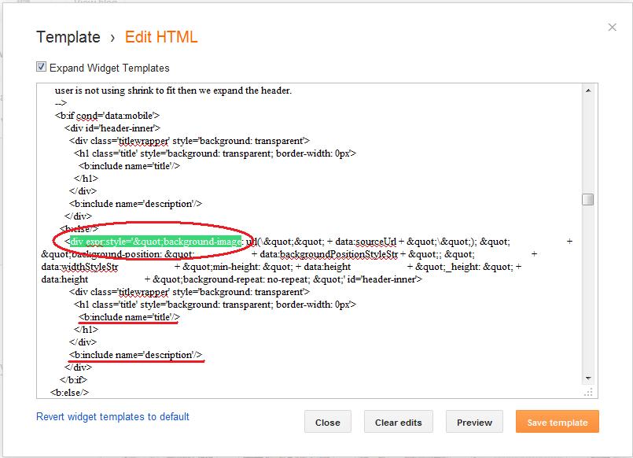Click the Close button
Screen dimensions: 633x458
[328, 422]
